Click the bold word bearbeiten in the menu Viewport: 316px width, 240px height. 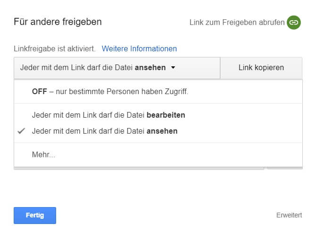click(x=166, y=115)
